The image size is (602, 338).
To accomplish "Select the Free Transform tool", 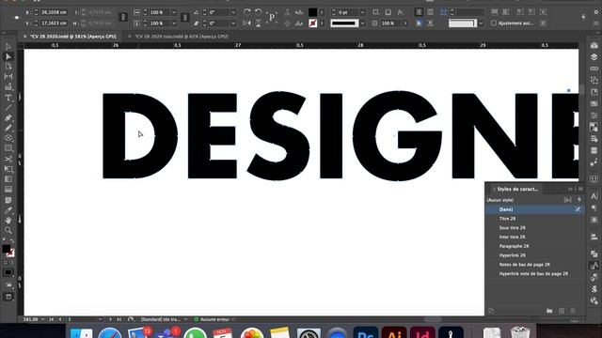I will pyautogui.click(x=8, y=169).
